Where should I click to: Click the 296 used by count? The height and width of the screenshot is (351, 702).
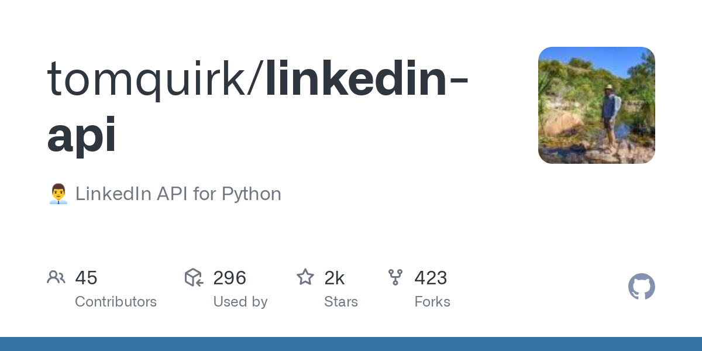coord(229,278)
